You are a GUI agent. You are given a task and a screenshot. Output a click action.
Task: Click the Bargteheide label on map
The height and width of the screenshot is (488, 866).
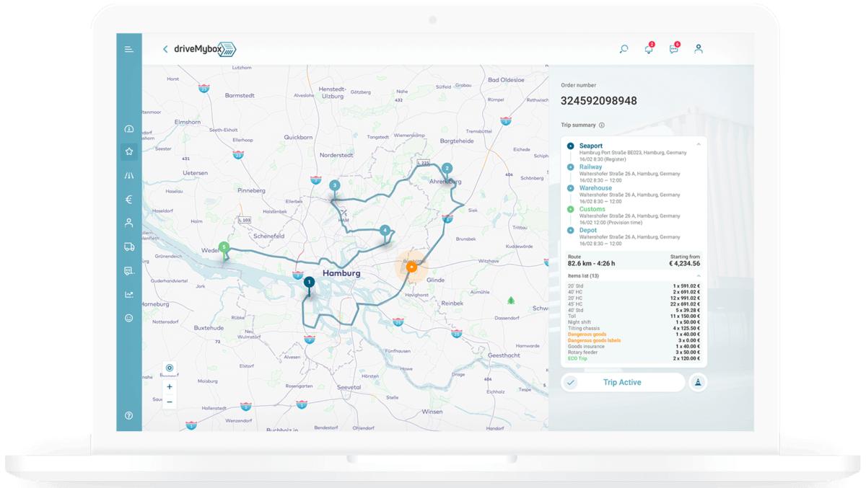[x=457, y=141]
